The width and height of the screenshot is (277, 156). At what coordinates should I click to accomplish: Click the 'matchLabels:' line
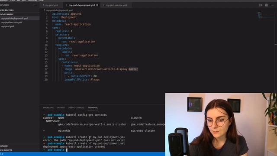pyautogui.click(x=68, y=38)
